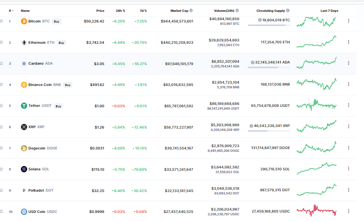
Task: Click the info icon beside Bitcoin's circulating supply
Action: point(260,20)
